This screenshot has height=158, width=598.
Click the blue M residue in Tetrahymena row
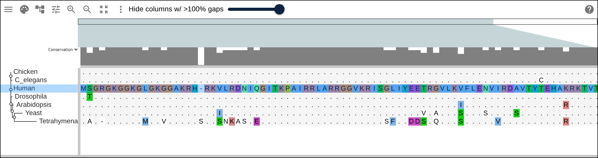click(x=145, y=121)
